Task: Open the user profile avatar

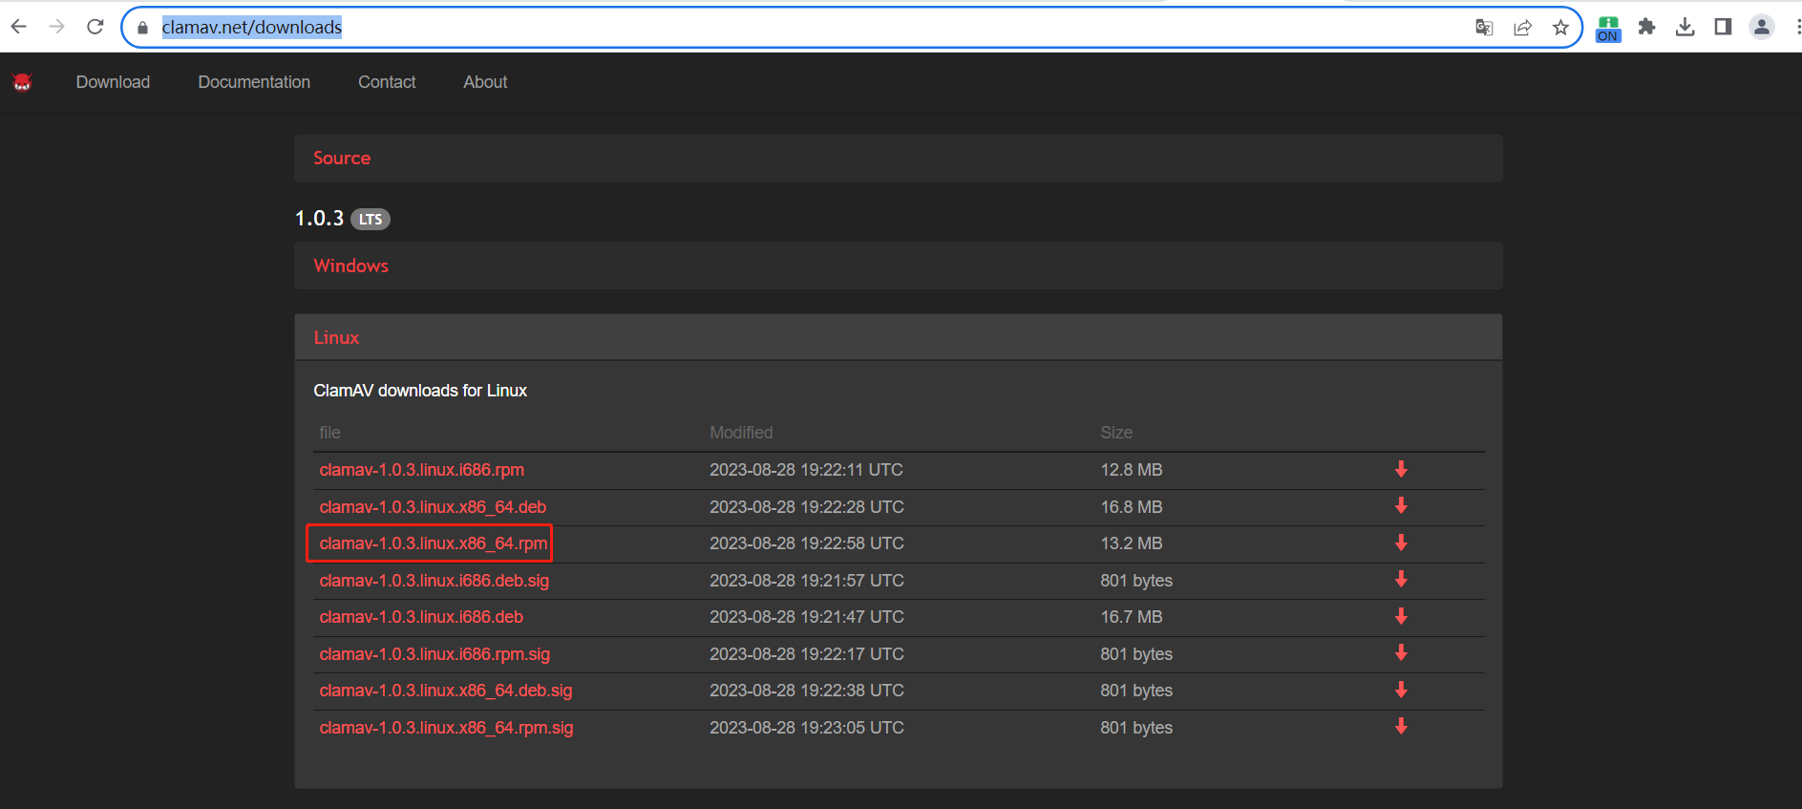Action: (1762, 27)
